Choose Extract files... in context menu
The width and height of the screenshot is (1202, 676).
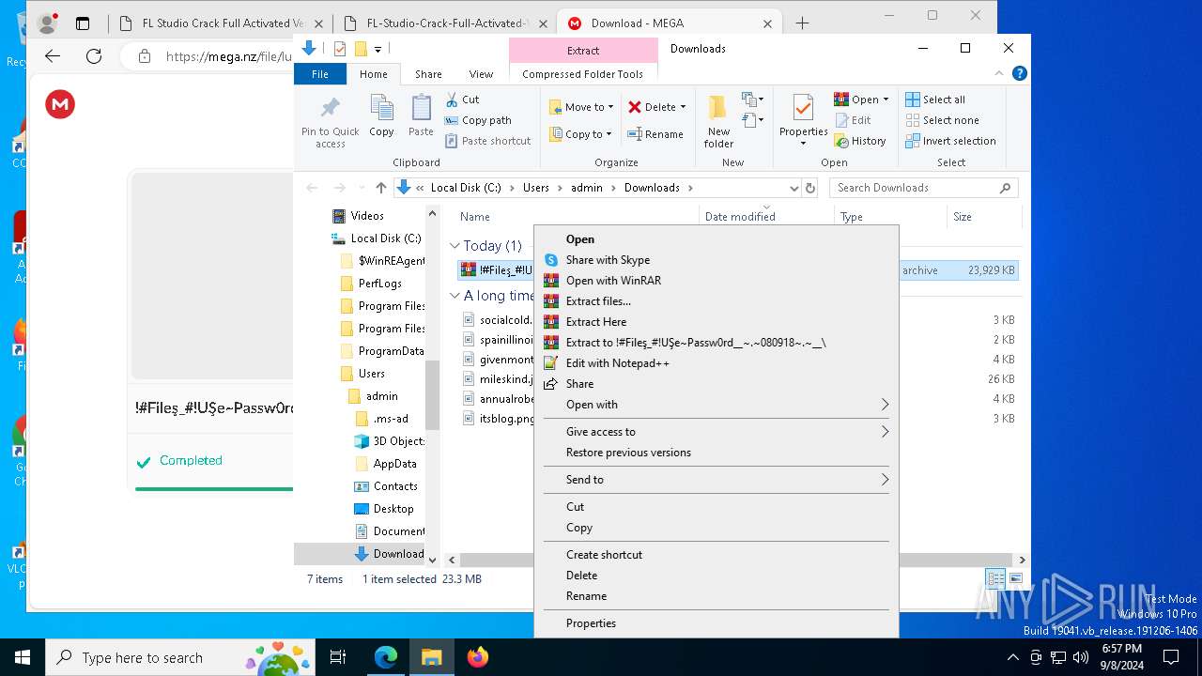716,301
